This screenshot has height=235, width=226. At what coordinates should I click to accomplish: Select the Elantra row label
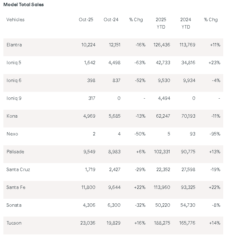(x=14, y=45)
